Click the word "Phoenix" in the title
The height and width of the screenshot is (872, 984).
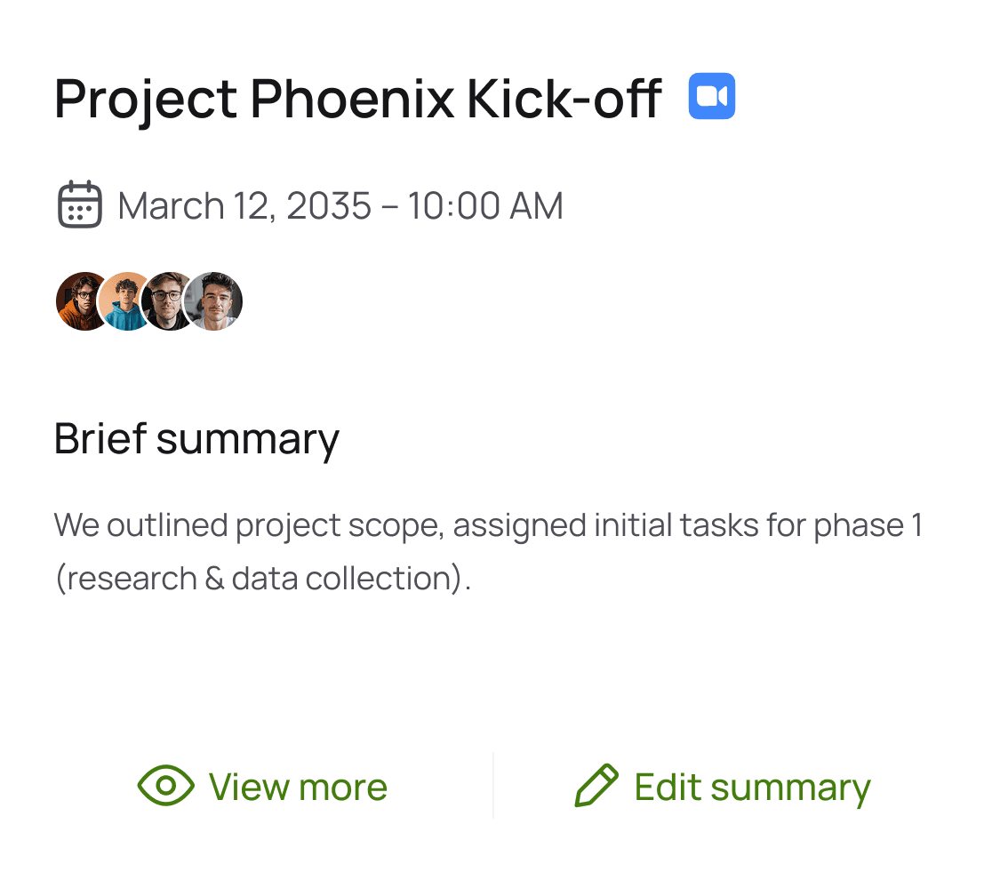click(x=352, y=99)
